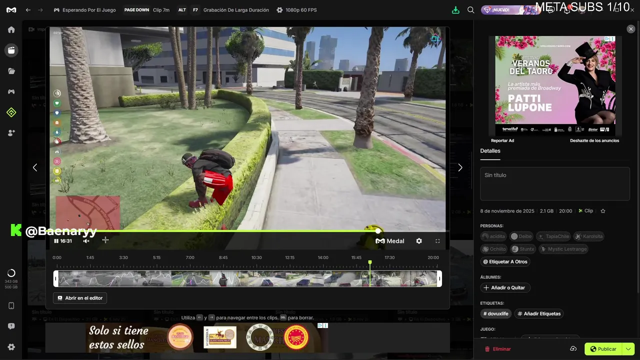Open player settings gear icon

pyautogui.click(x=419, y=241)
